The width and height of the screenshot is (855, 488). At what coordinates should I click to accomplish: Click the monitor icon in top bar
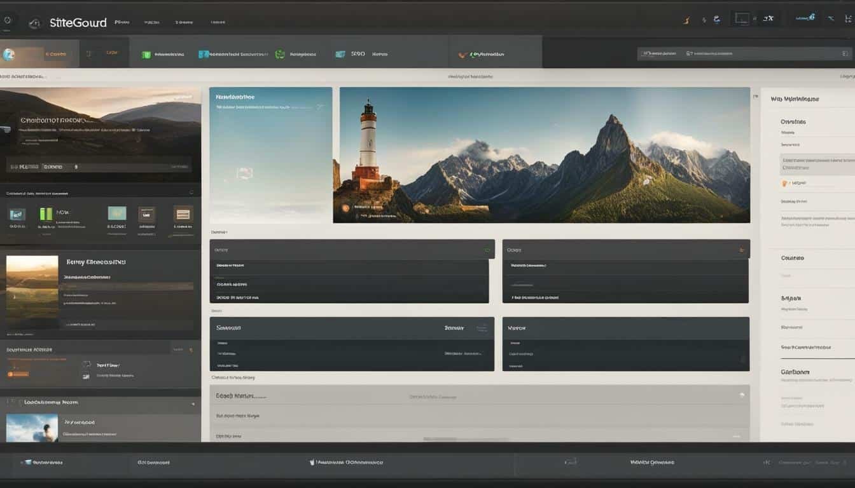pyautogui.click(x=742, y=18)
